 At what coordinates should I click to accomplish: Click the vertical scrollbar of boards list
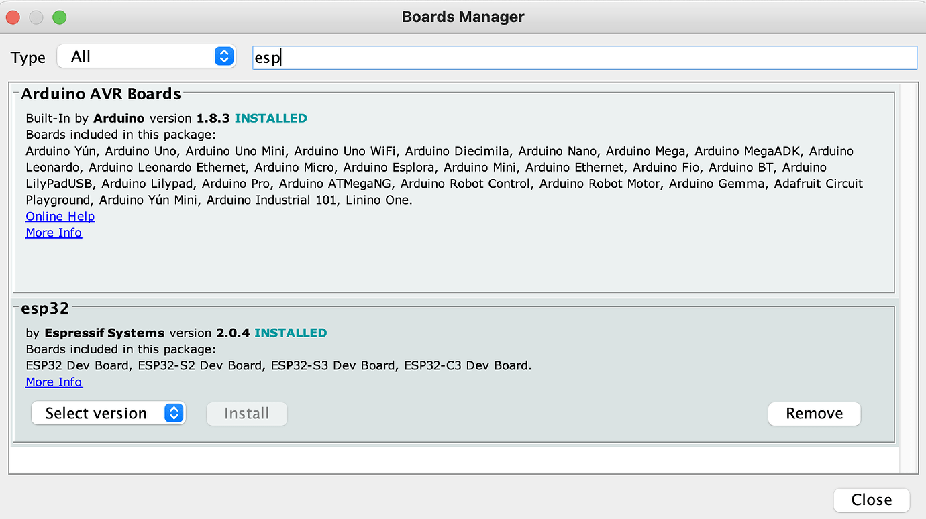(x=909, y=268)
